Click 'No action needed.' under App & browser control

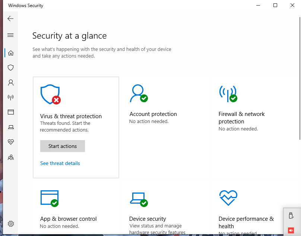point(60,226)
